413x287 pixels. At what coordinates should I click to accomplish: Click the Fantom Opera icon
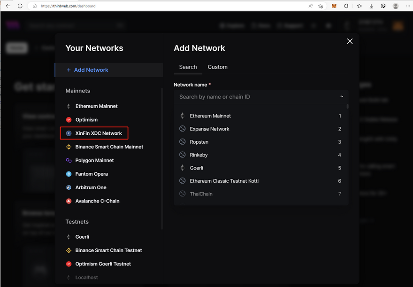click(x=69, y=174)
